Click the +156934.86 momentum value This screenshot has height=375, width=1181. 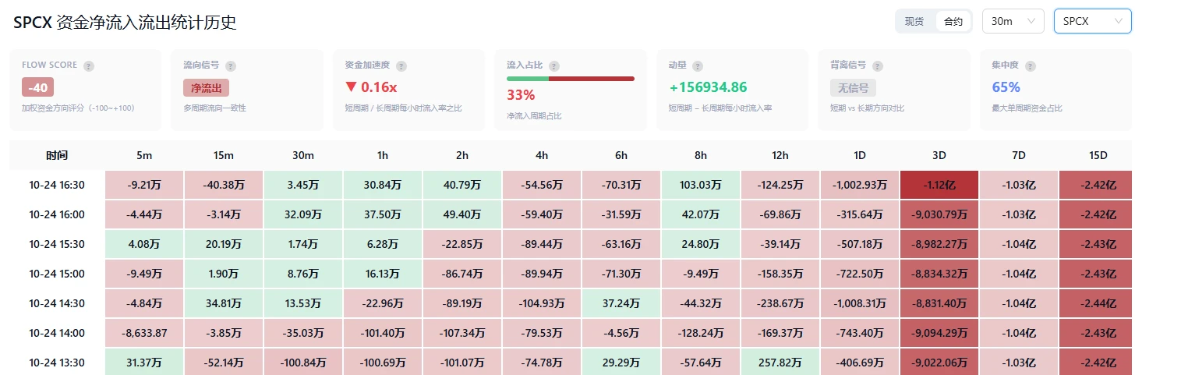pos(708,87)
